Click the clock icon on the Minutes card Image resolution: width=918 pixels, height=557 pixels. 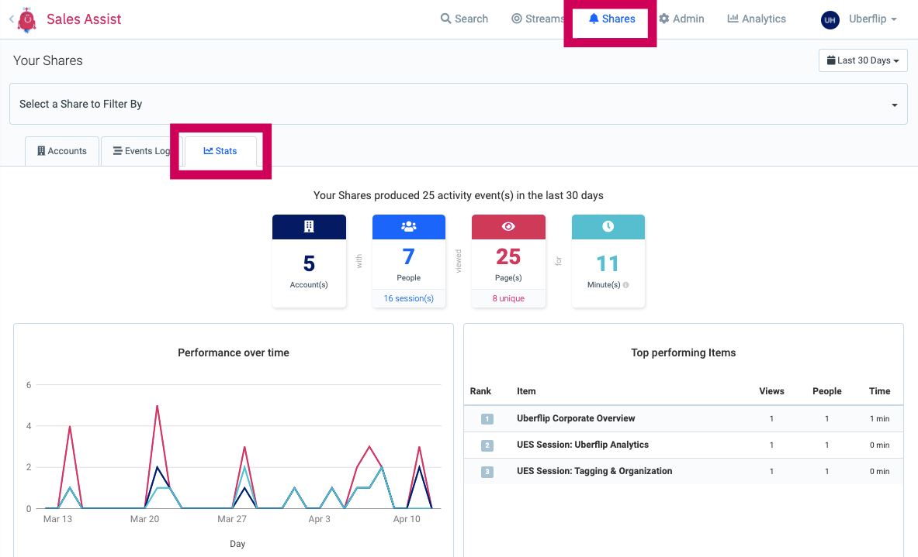[608, 226]
